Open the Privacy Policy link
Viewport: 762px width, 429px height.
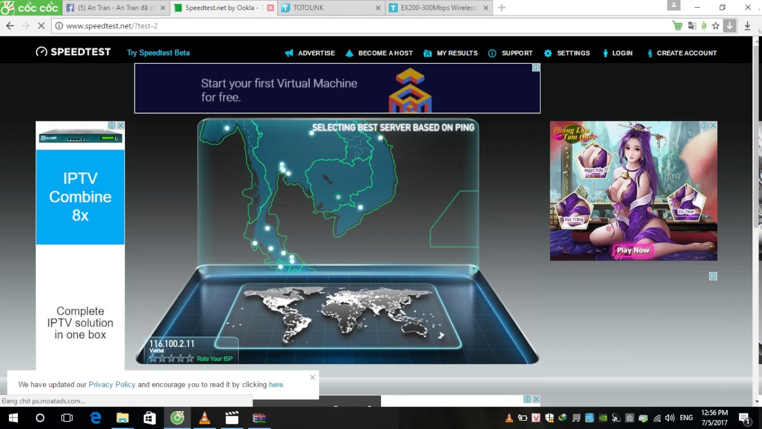click(113, 384)
